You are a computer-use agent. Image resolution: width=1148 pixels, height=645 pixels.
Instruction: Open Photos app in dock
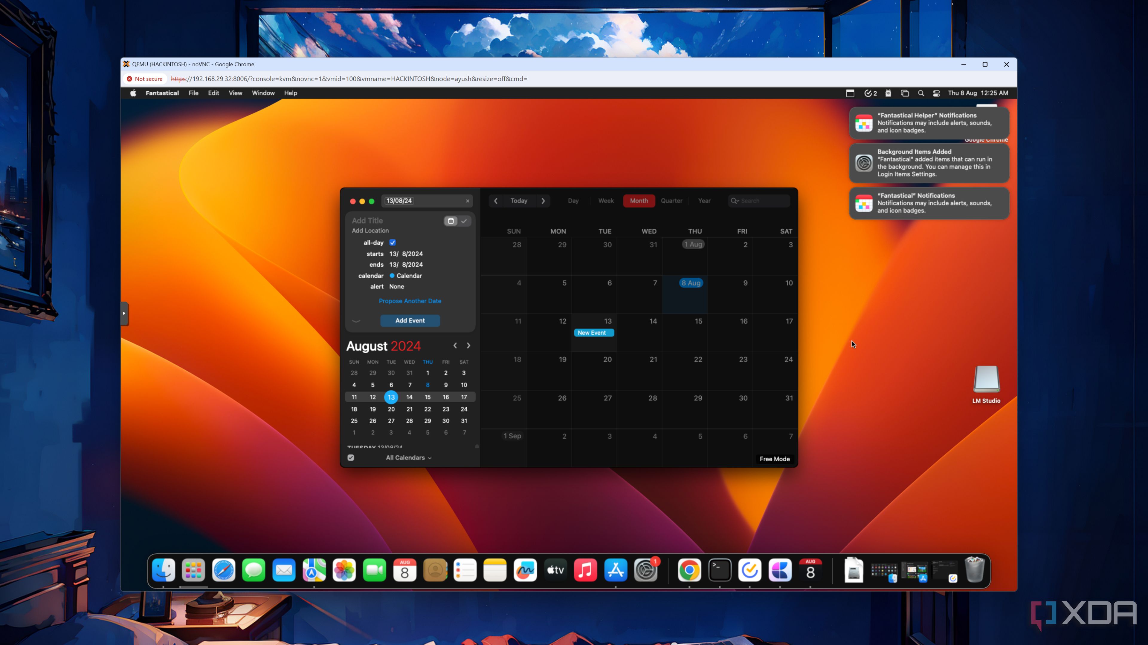344,570
